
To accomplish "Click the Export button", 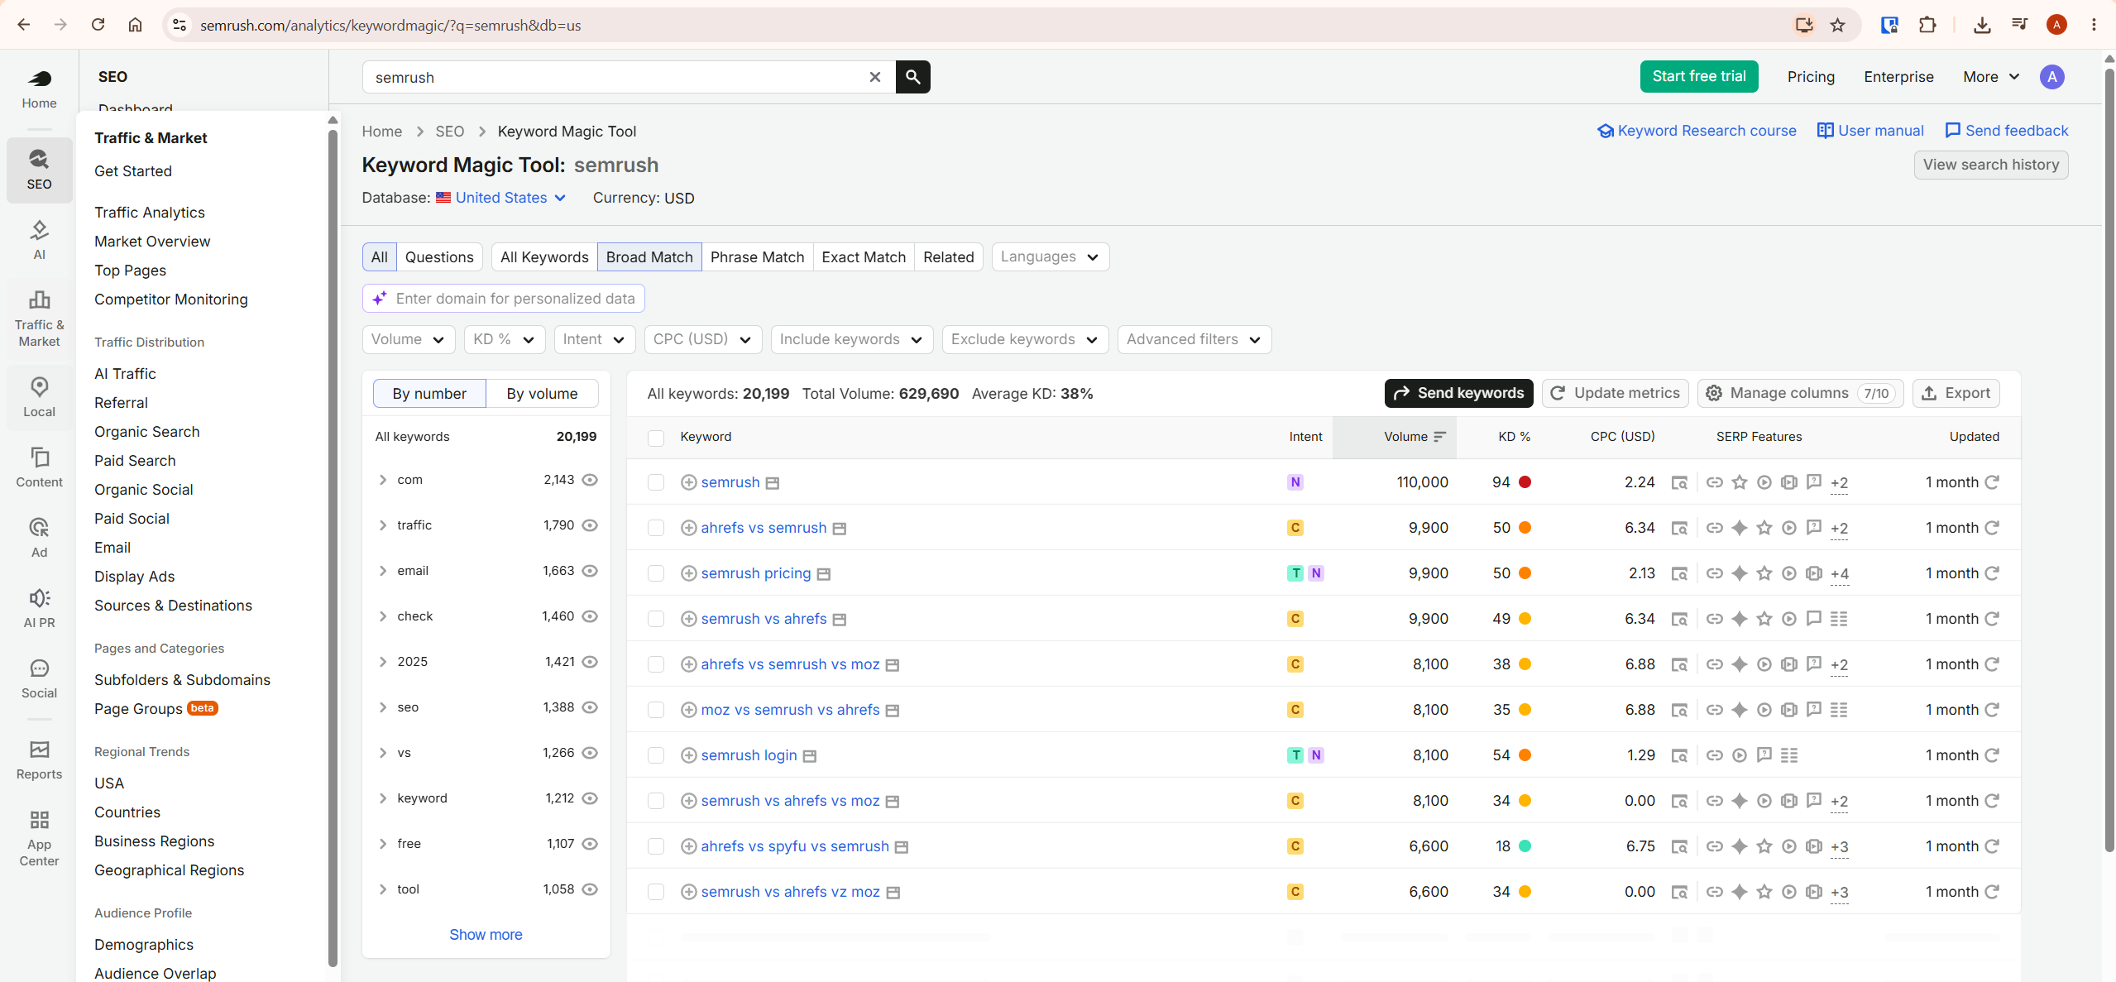I will click(1956, 393).
